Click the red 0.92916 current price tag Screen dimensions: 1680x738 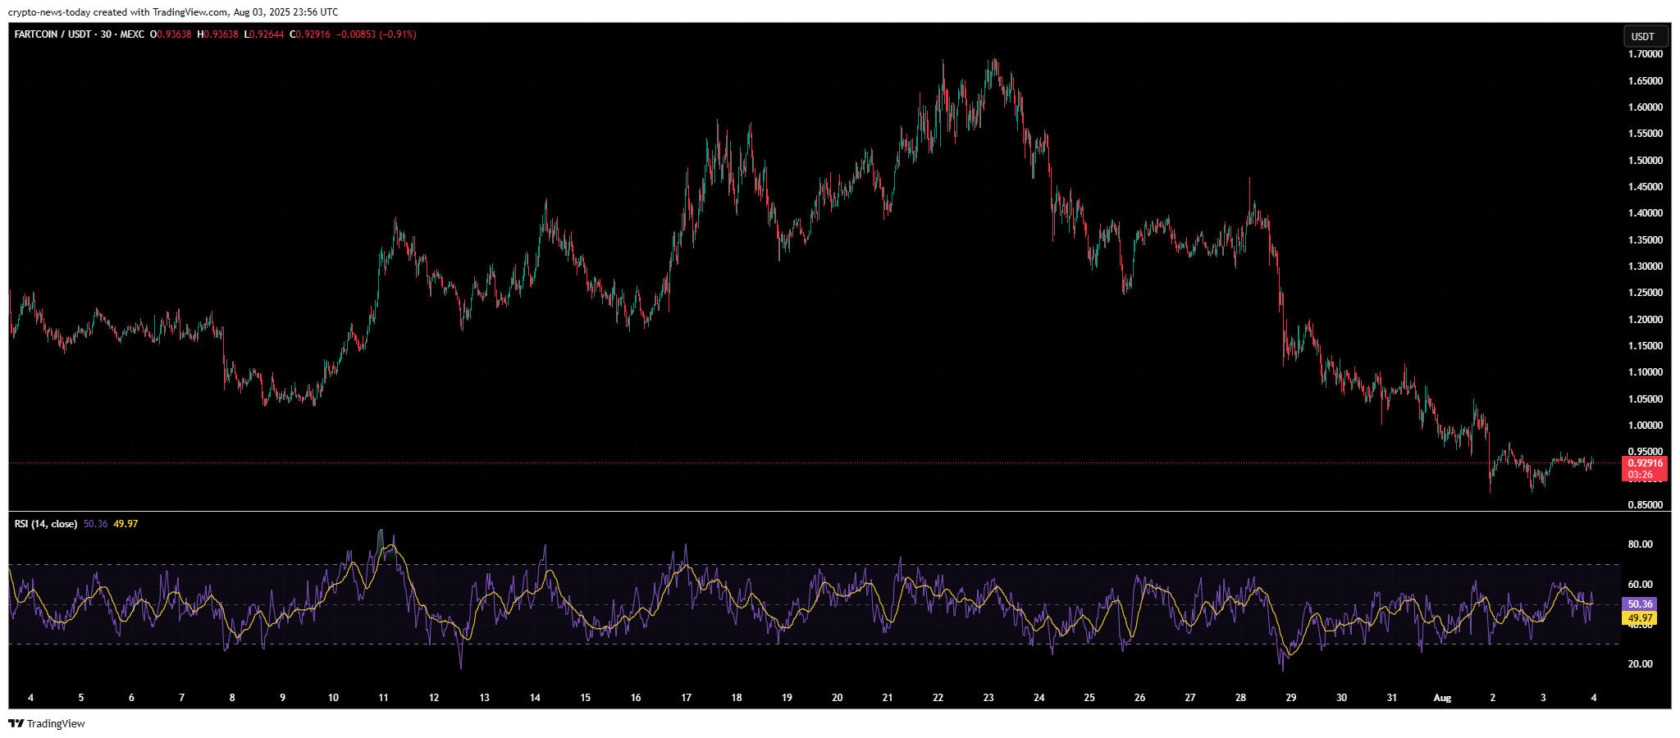pos(1645,463)
